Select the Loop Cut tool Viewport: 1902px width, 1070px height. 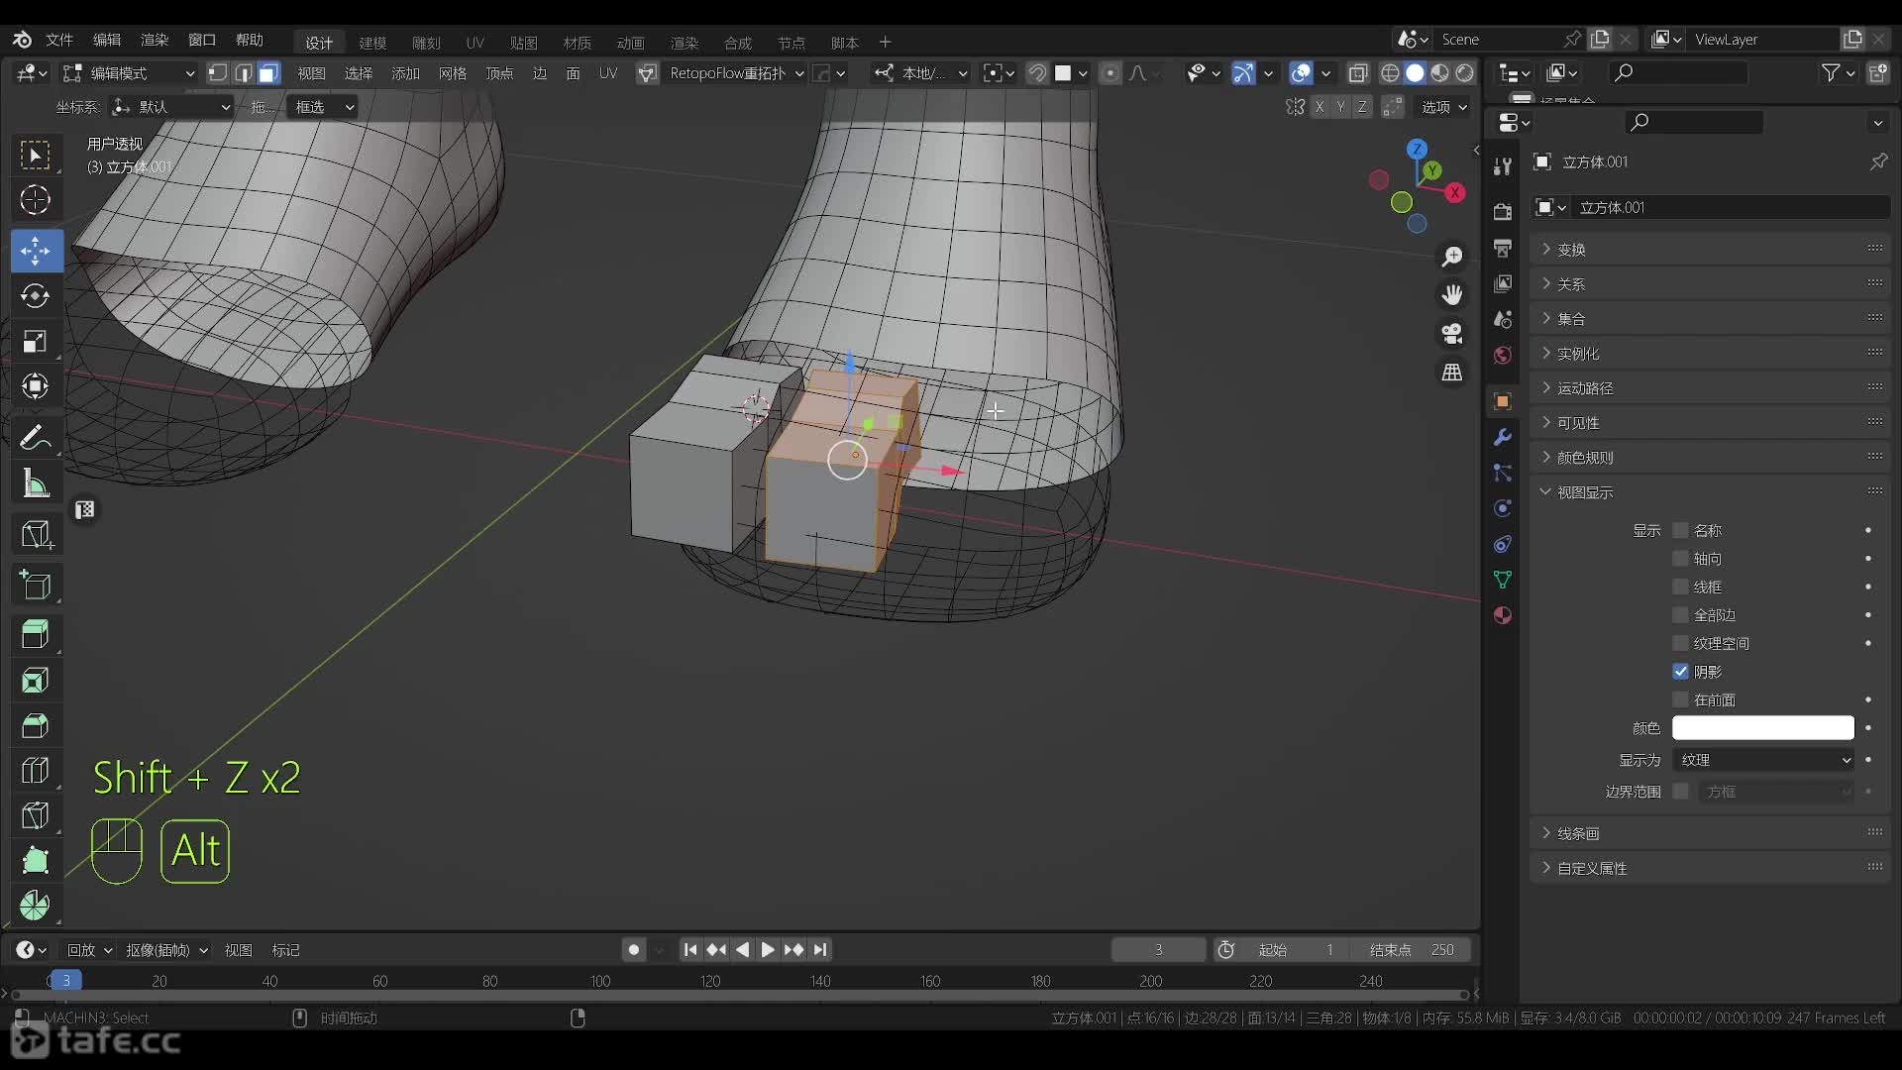[36, 771]
